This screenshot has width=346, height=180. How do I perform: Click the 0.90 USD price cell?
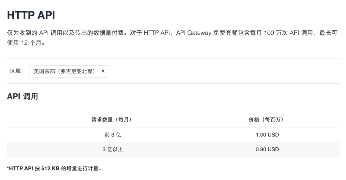tap(267, 149)
